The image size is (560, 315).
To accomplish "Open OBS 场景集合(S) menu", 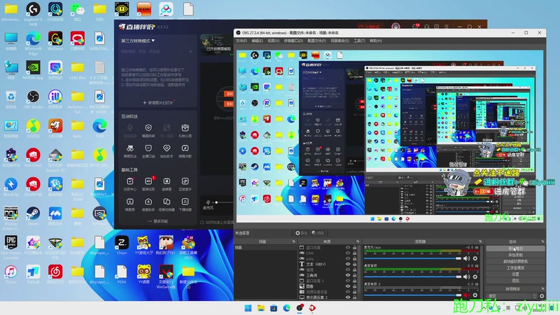I will point(339,41).
